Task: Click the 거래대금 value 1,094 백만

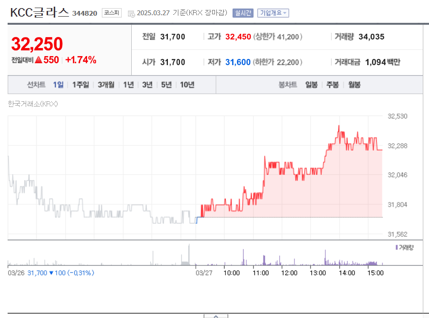Action: tap(383, 62)
